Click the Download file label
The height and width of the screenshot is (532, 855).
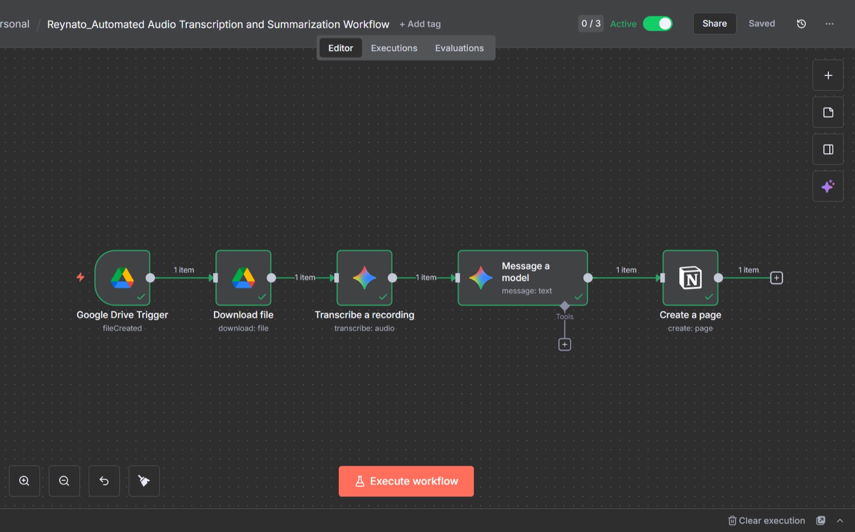click(x=243, y=315)
